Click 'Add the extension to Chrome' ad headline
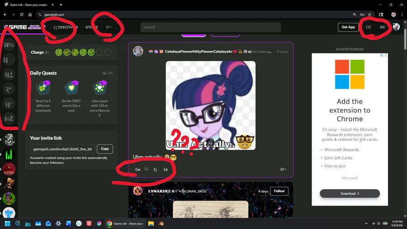Viewport: 407px width, 229px height. click(x=350, y=110)
